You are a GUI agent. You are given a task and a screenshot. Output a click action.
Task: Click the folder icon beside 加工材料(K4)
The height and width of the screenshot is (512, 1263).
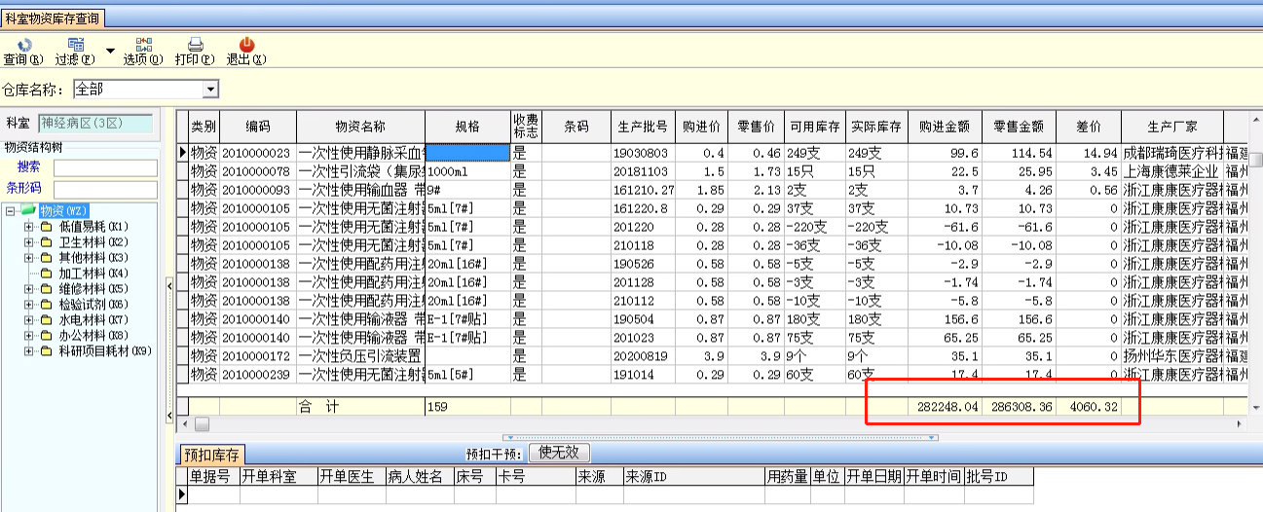[46, 274]
